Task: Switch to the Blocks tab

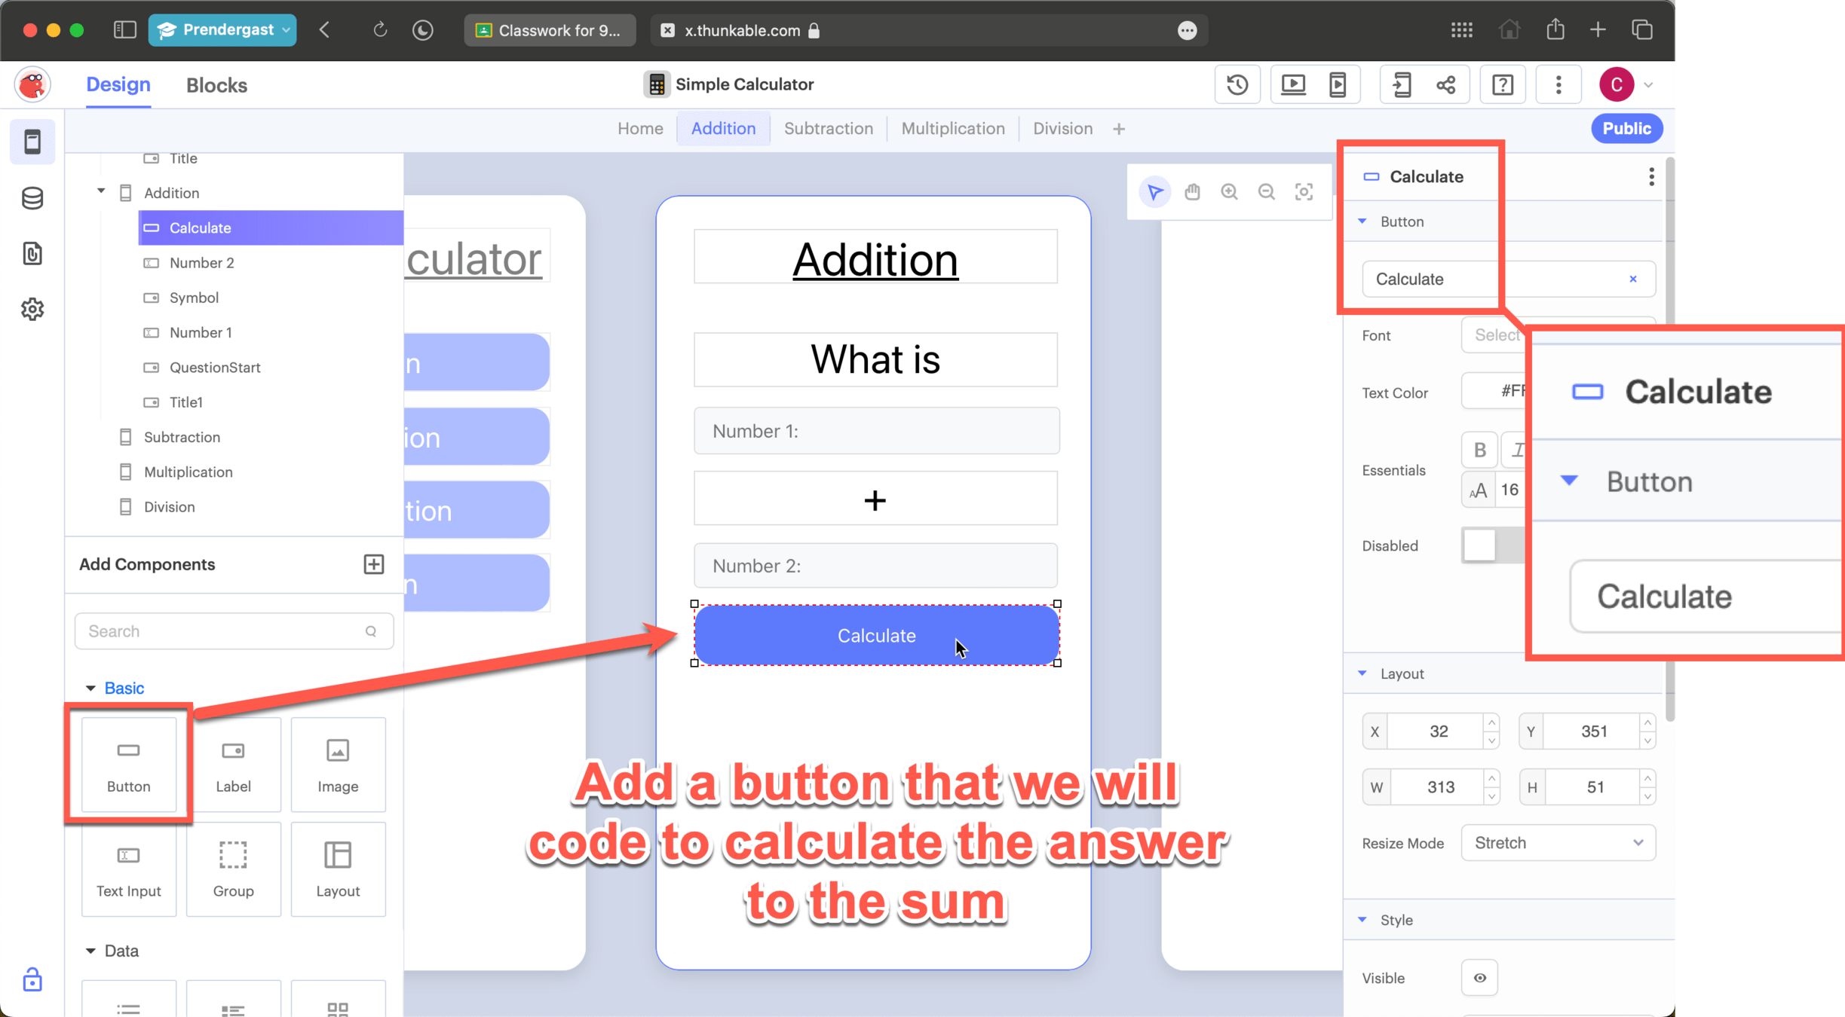Action: tap(216, 85)
